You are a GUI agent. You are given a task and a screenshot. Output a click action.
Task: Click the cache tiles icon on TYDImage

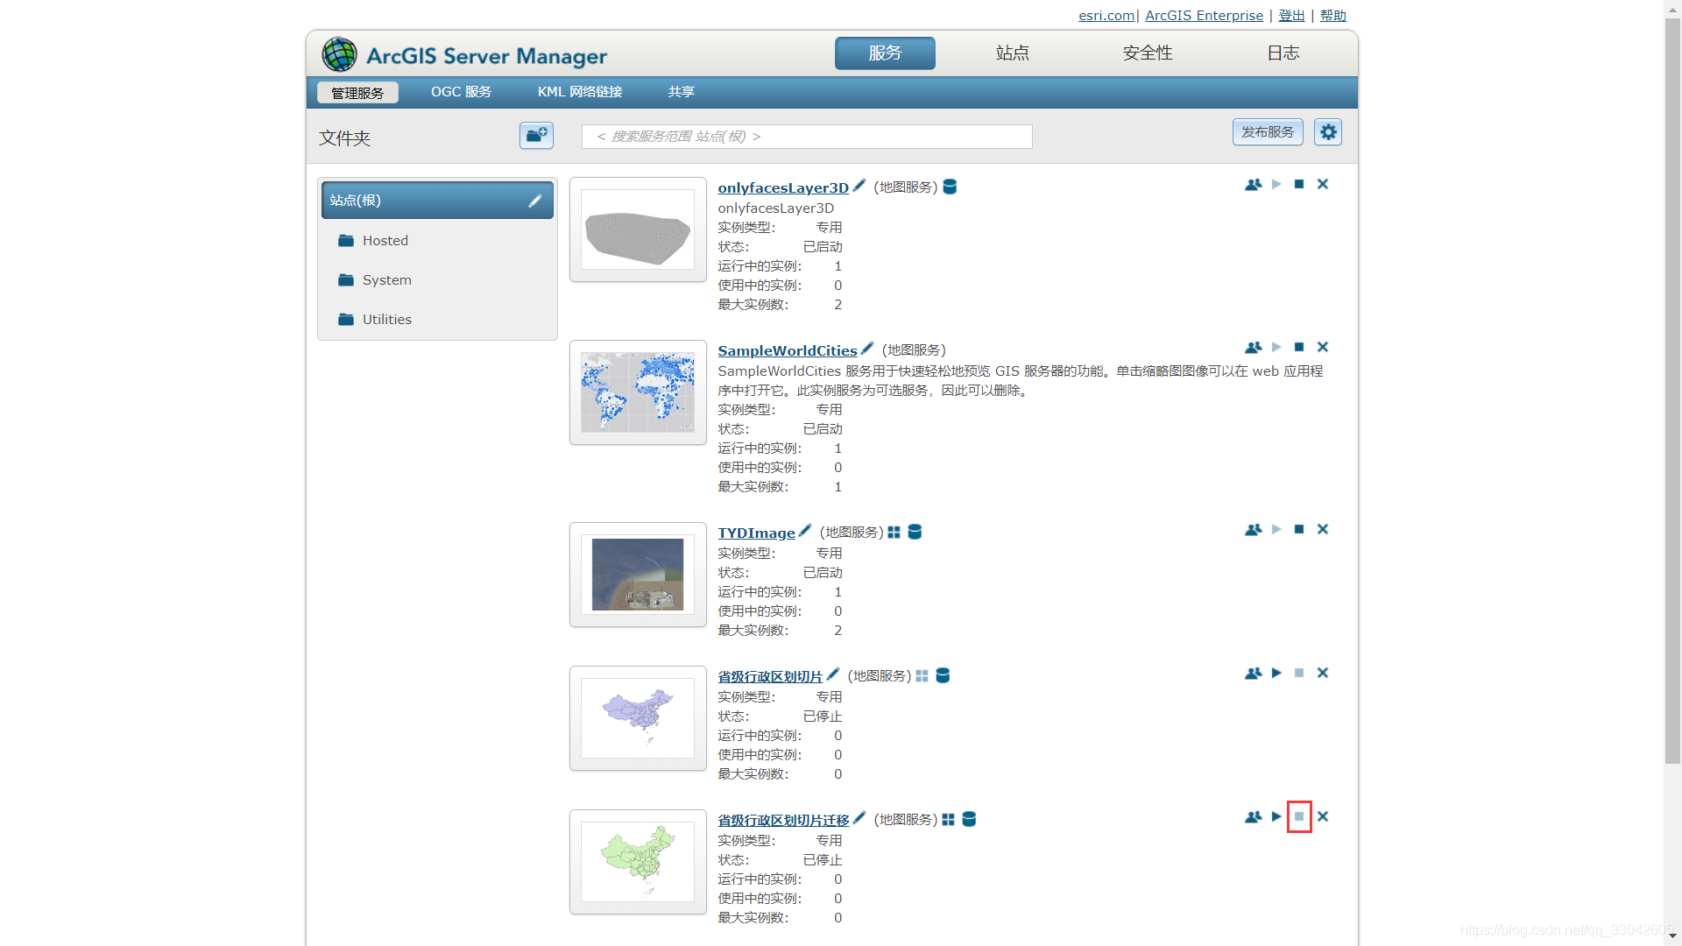pos(894,532)
